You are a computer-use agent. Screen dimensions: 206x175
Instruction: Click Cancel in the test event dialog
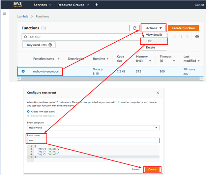(135, 169)
